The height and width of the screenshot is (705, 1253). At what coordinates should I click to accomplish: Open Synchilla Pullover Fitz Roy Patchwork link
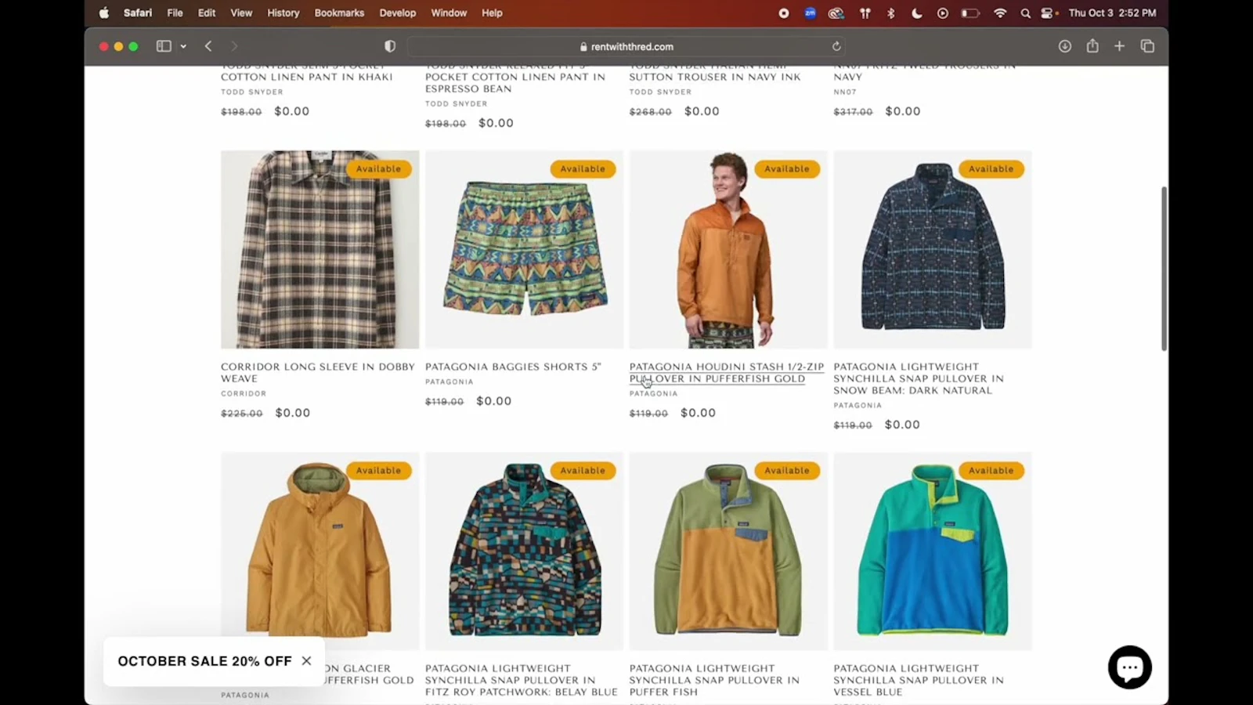click(x=522, y=680)
